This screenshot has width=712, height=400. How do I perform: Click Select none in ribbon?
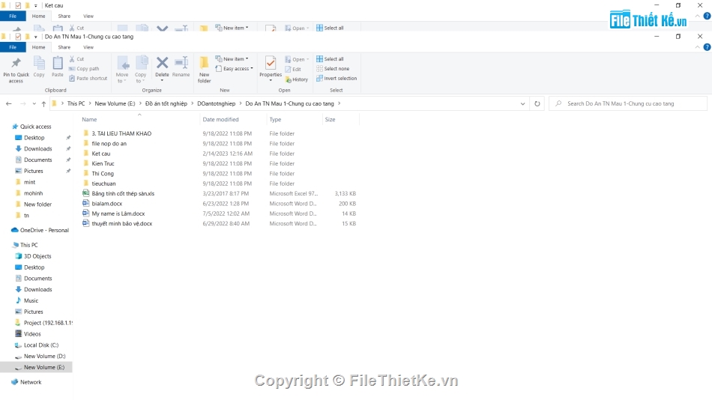[x=333, y=69]
